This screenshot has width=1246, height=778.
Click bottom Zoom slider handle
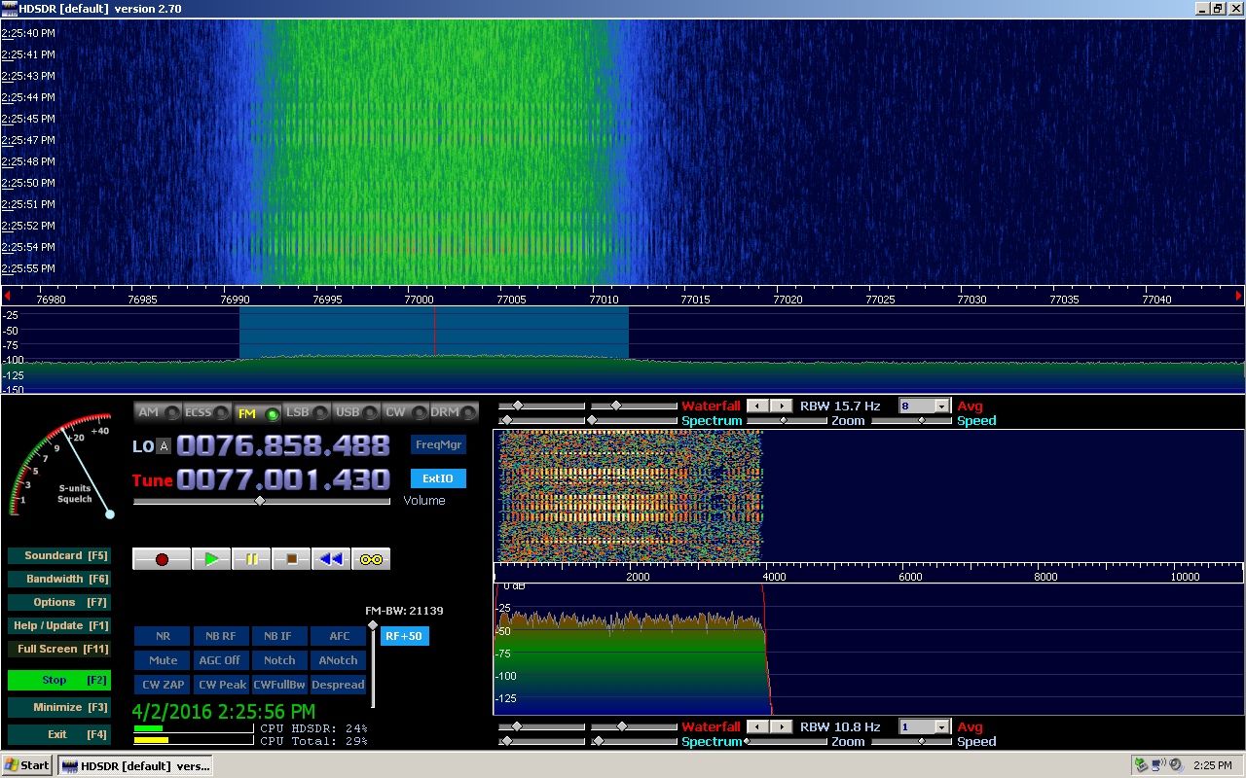(x=747, y=741)
